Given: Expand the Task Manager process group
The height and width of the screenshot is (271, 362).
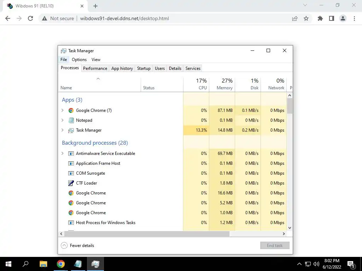Looking at the screenshot, I should pyautogui.click(x=62, y=130).
